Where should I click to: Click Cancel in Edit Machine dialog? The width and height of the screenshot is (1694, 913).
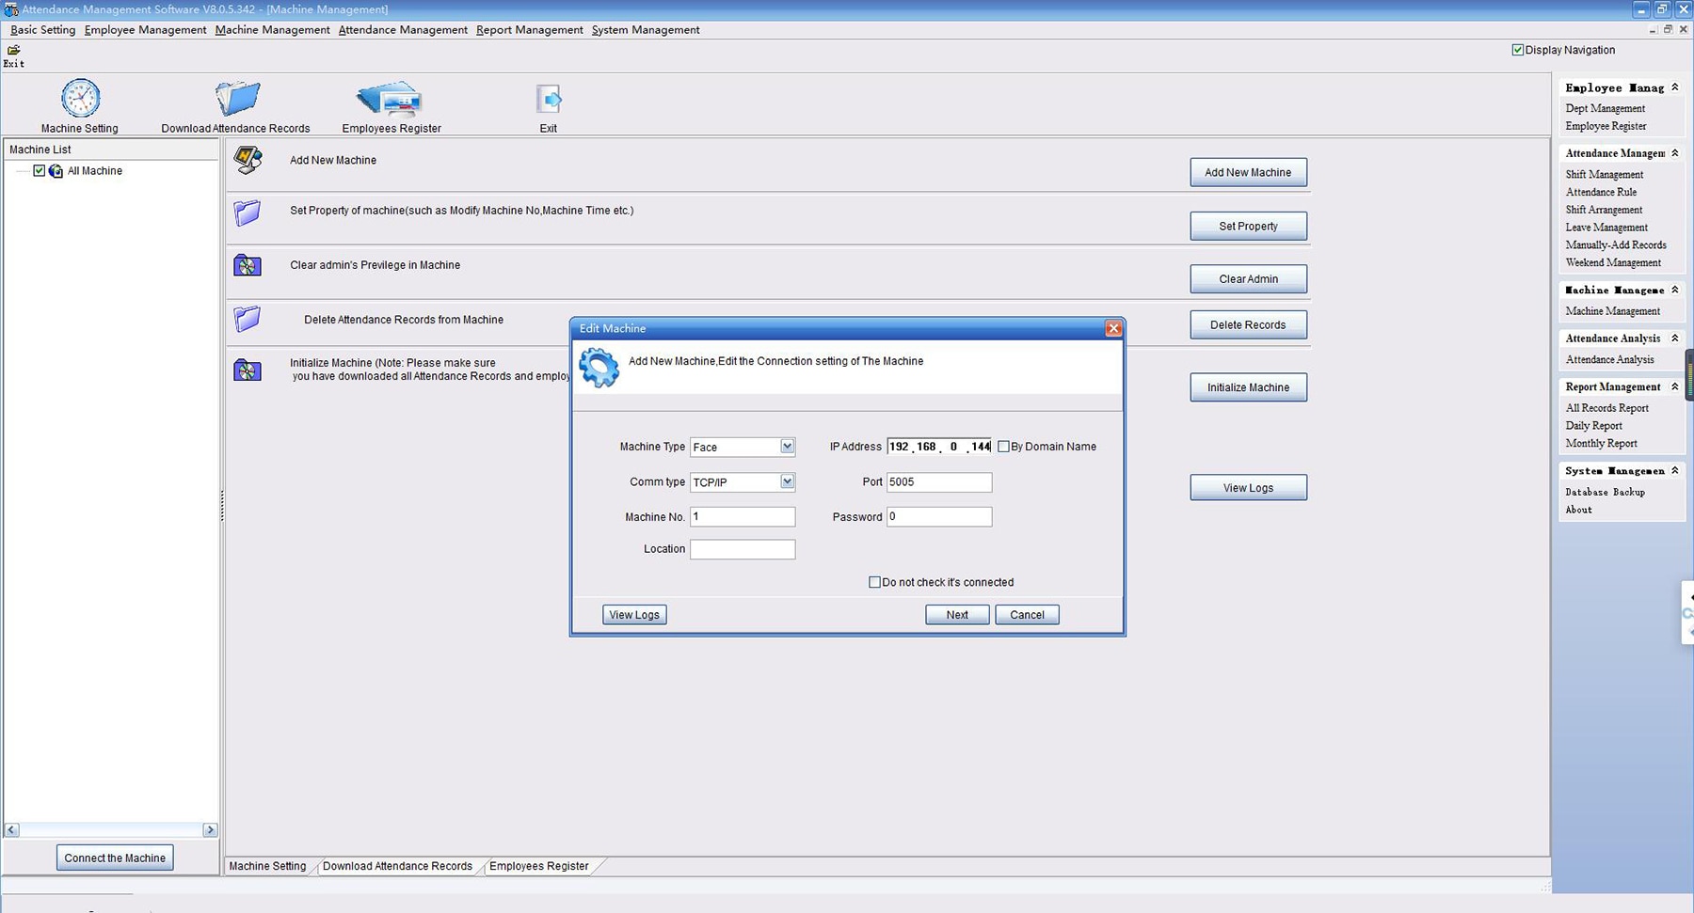1027,615
